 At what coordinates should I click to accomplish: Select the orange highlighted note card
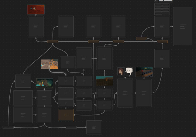click(66, 115)
